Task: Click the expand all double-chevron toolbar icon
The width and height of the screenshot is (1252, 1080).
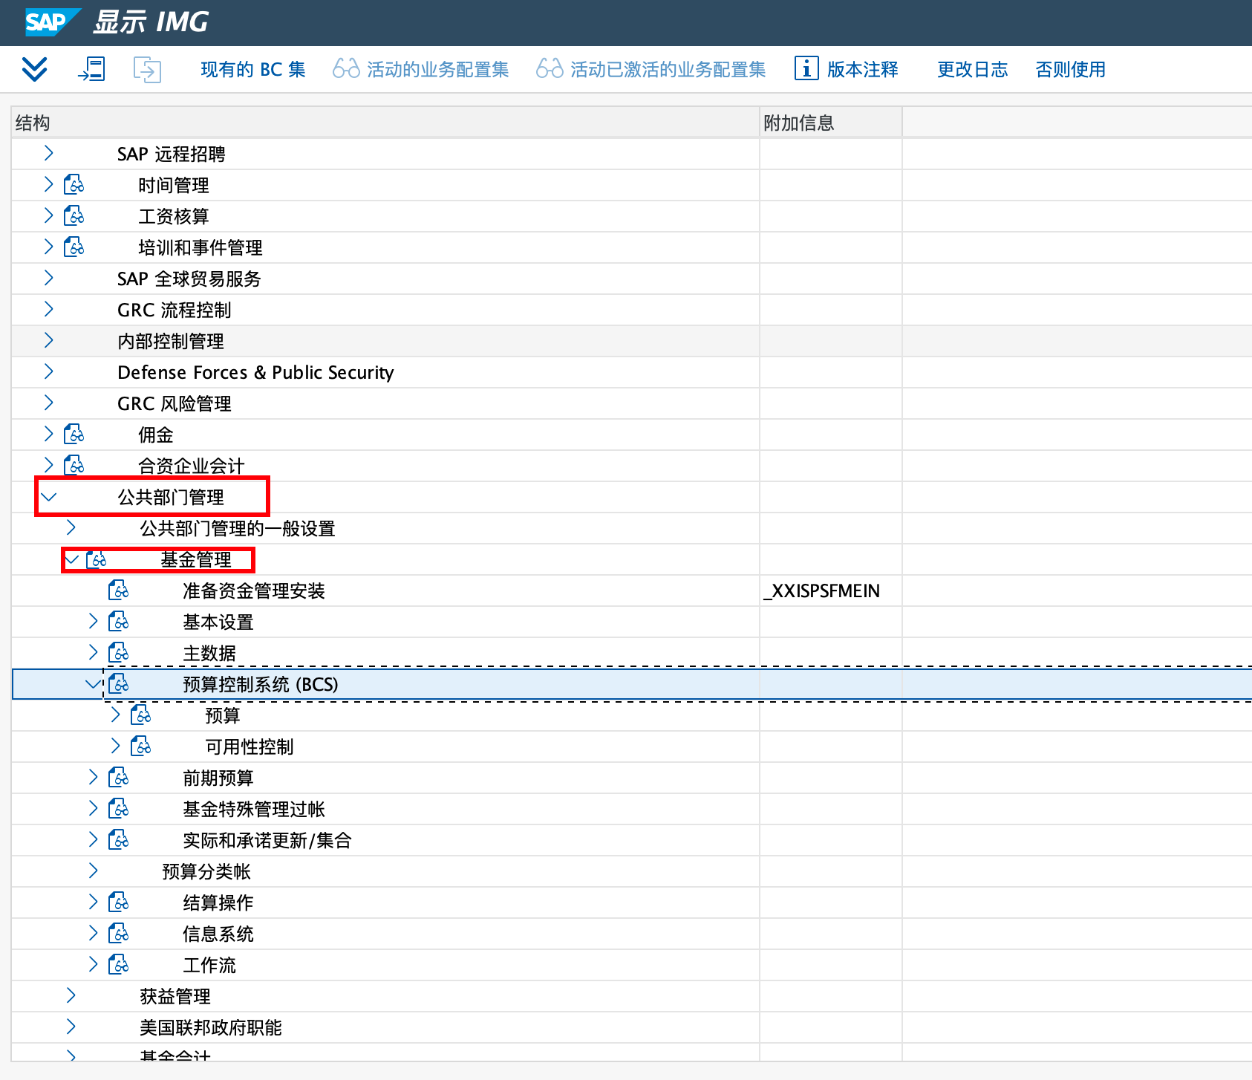Action: (x=34, y=69)
